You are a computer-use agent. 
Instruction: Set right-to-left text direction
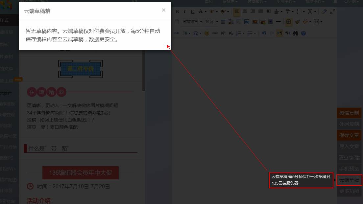288,33
